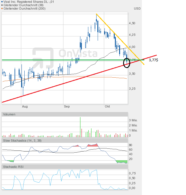186x195 pixels.
Task: Click the '3,50' price axis label
Action: pyautogui.click(x=132, y=74)
